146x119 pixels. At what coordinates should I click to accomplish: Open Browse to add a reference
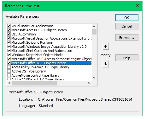pos(127,38)
